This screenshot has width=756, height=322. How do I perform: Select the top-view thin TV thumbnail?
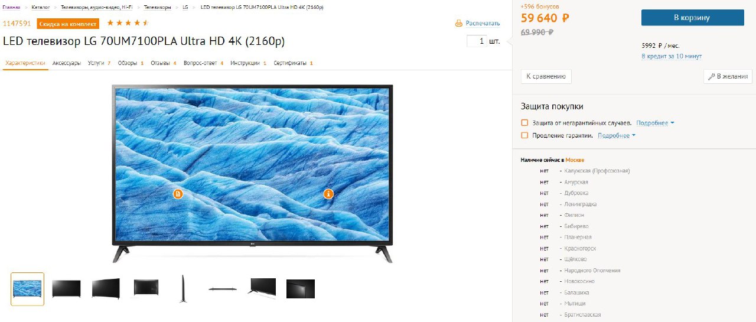pyautogui.click(x=223, y=289)
